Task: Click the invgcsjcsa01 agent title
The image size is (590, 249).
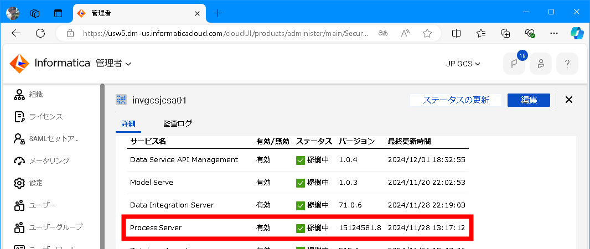Action: (159, 100)
